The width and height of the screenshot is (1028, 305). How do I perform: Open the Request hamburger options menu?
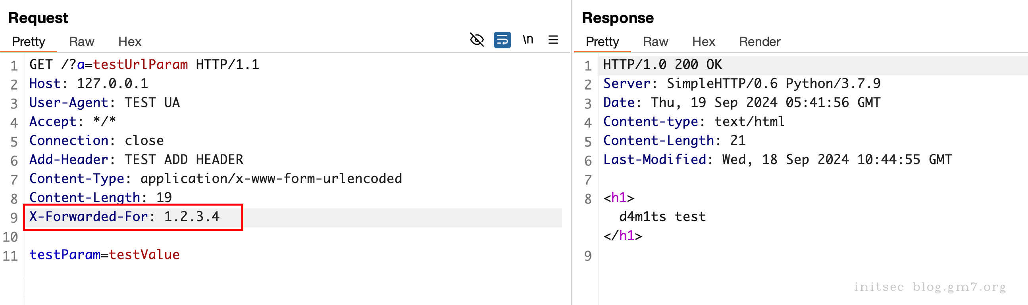[553, 40]
